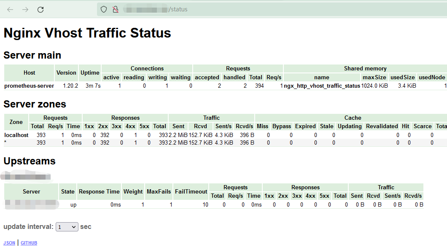Viewport: 447px width, 250px height.
Task: Click the State column header
Action: tap(67, 191)
